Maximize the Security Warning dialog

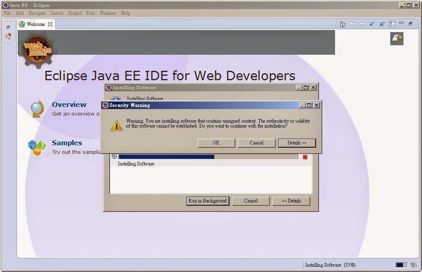click(309, 105)
